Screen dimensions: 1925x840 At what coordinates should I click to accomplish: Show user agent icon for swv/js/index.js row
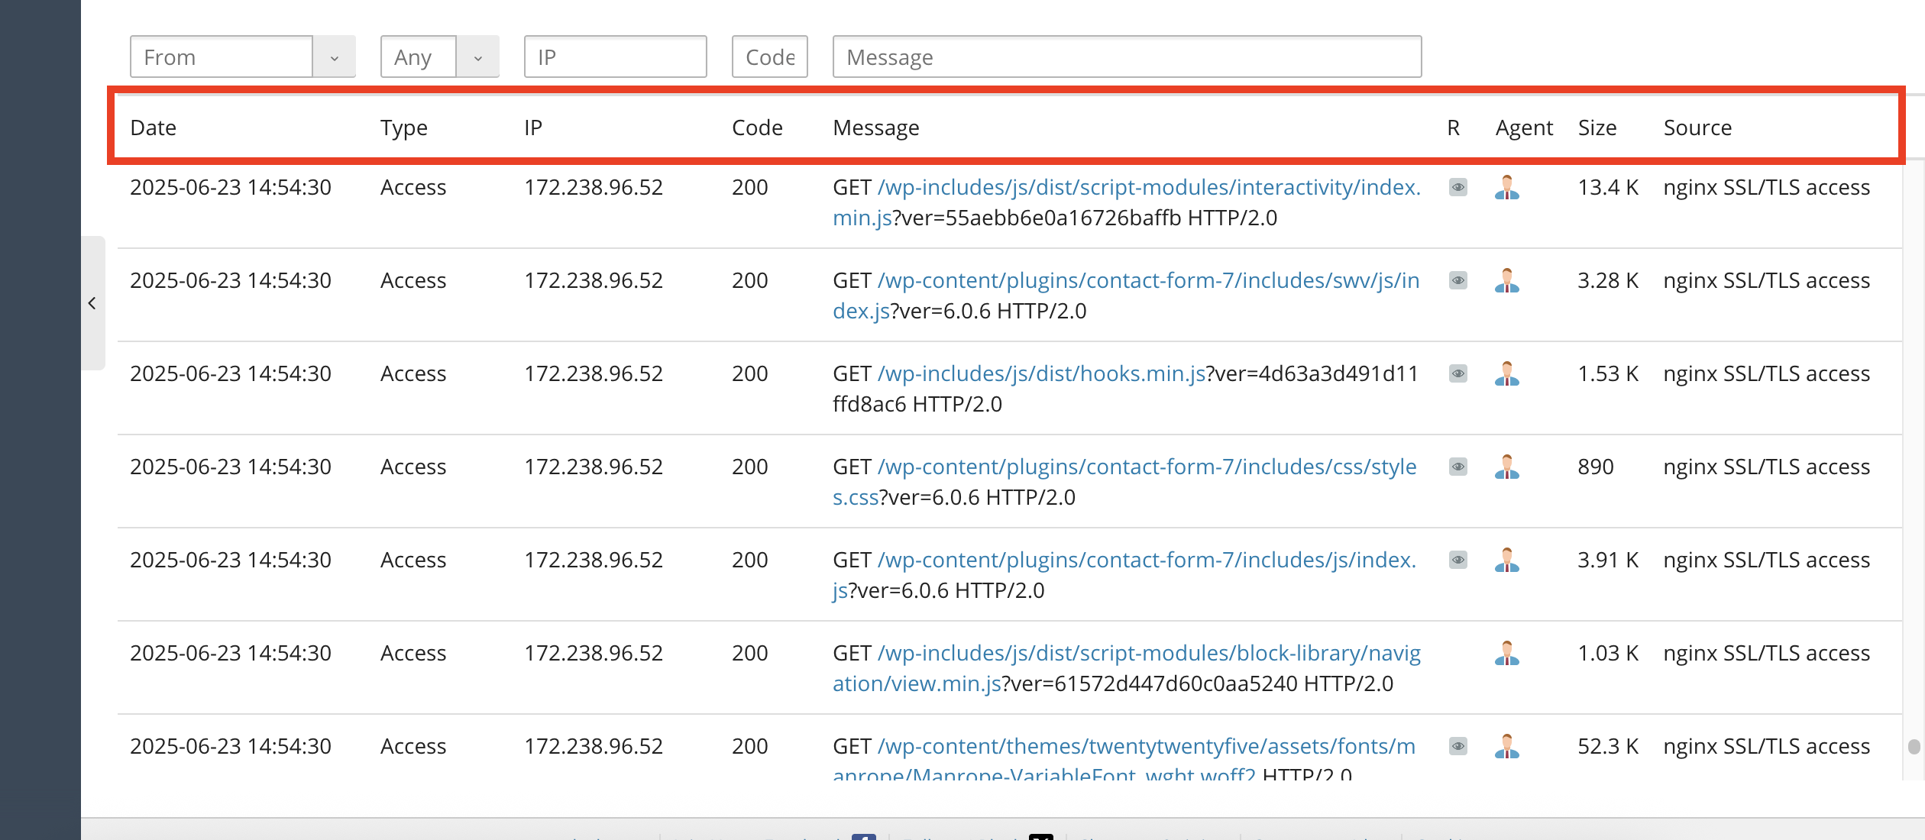[1506, 280]
